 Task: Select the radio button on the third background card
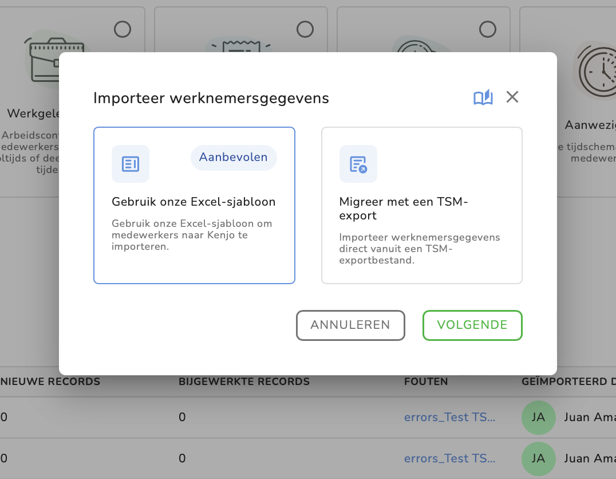click(x=488, y=29)
